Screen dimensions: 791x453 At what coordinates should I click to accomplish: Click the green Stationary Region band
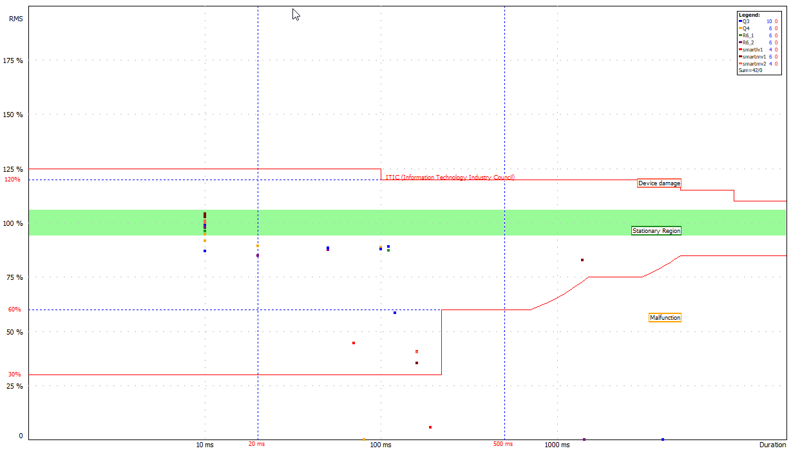[407, 223]
